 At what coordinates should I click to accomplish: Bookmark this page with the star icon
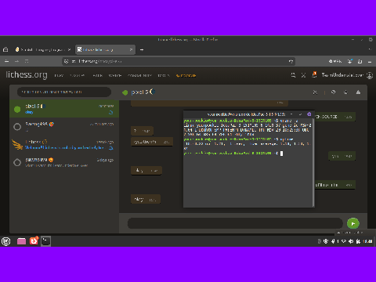(291, 61)
